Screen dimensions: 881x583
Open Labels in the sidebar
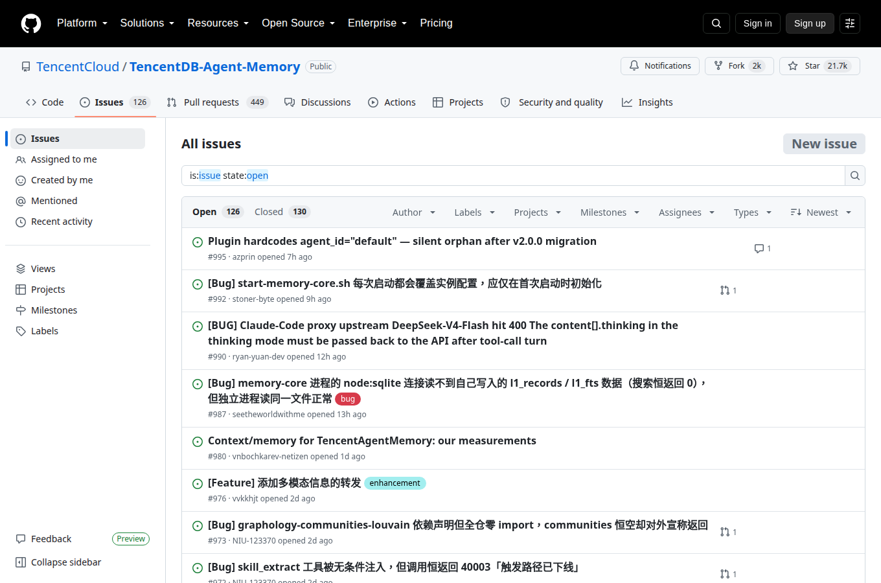(78, 331)
